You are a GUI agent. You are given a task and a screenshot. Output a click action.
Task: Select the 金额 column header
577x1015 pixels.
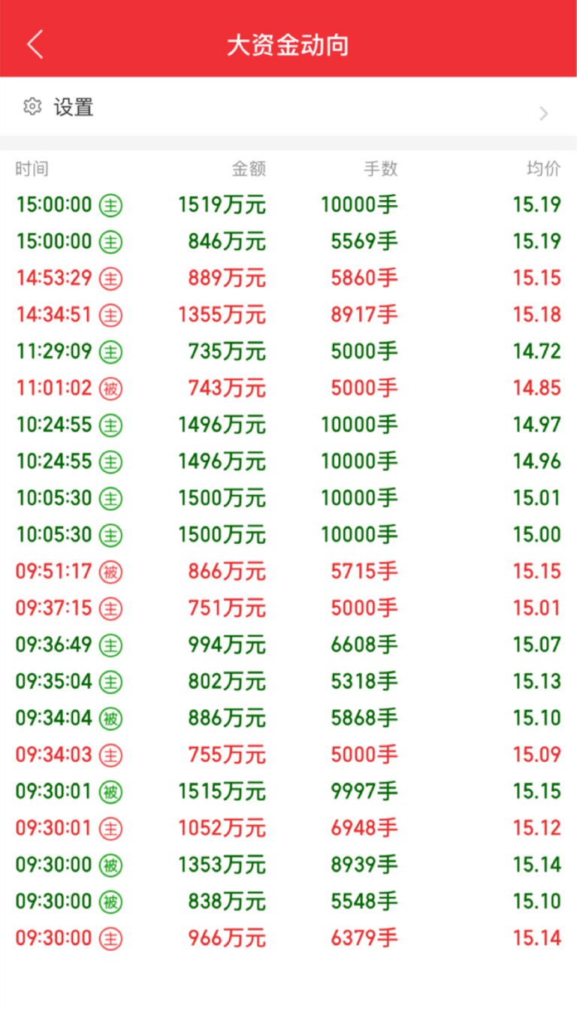coord(249,169)
